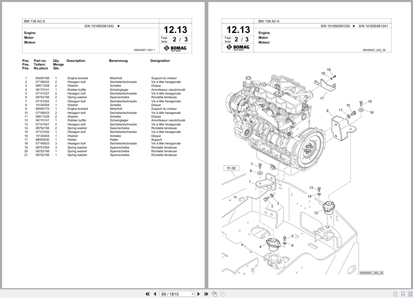This screenshot has height=298, width=413.
Task: Click callout number 12 in the diagram
Action: pyautogui.click(x=316, y=213)
